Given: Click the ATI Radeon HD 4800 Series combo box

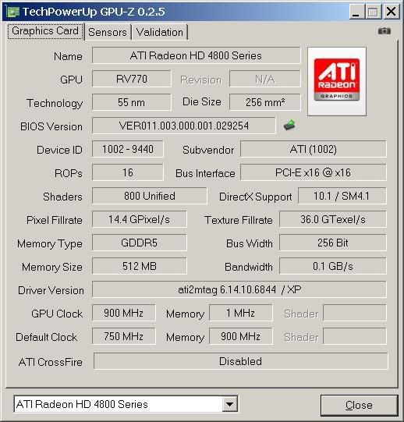Looking at the screenshot, I should click(126, 404).
